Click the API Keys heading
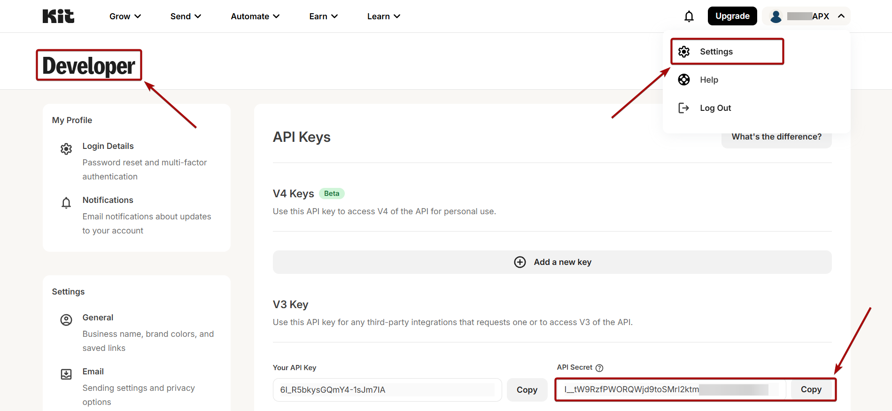The height and width of the screenshot is (411, 892). pos(302,137)
